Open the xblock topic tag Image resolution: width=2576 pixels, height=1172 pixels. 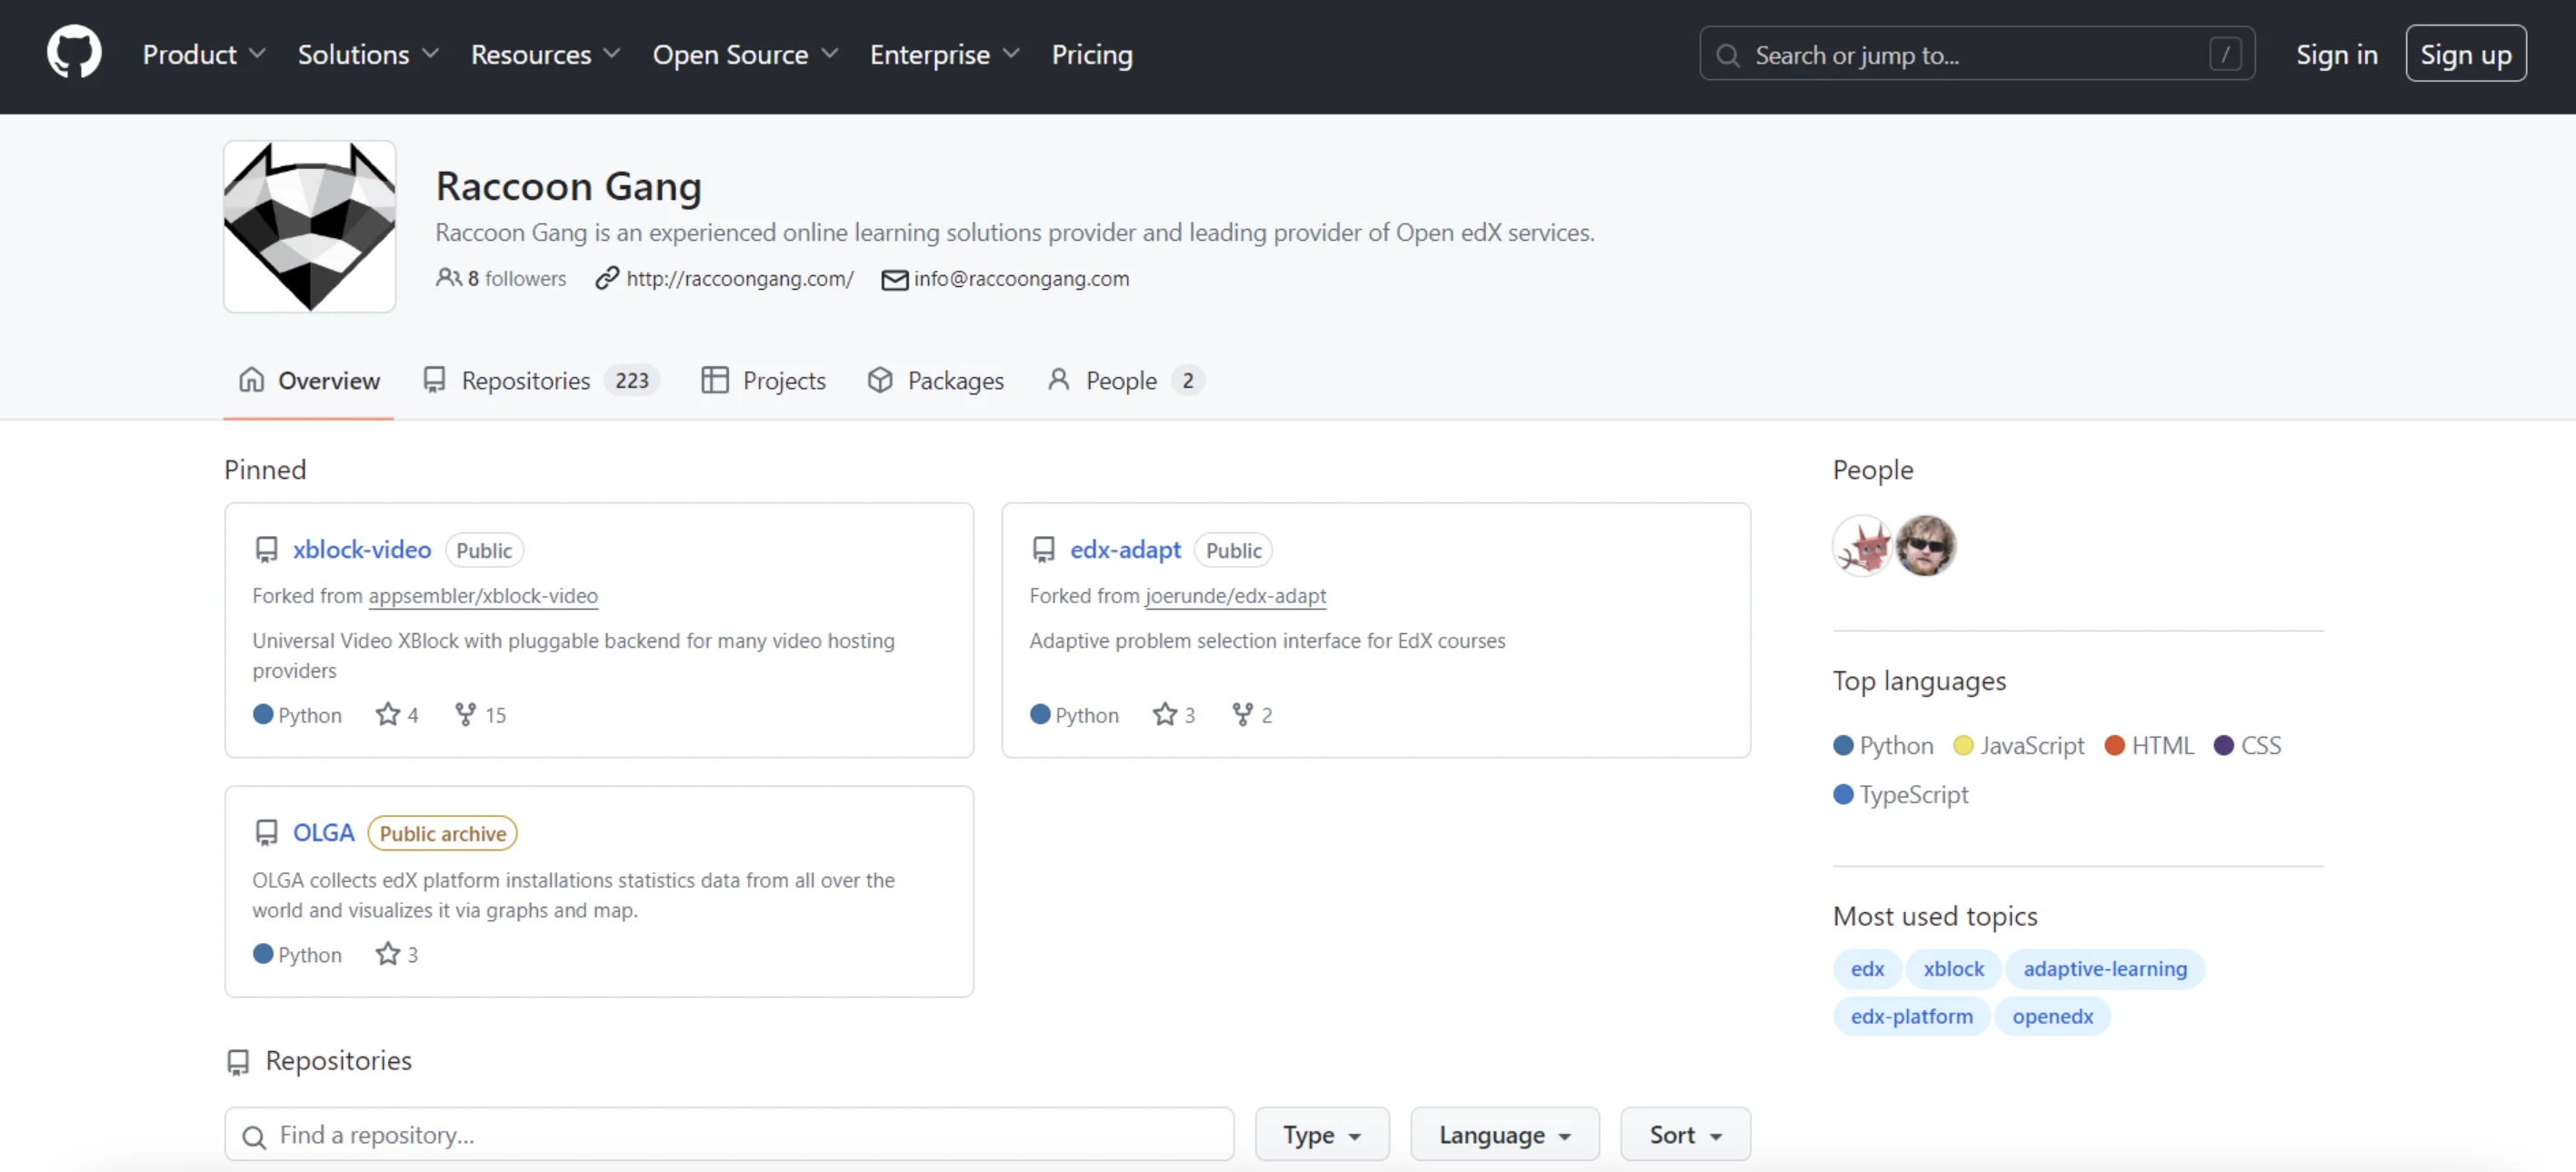(x=1953, y=968)
